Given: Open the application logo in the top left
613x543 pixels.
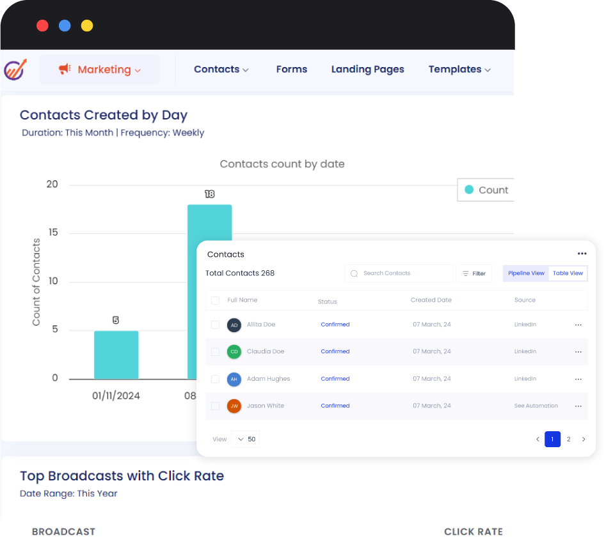Looking at the screenshot, I should pos(15,69).
